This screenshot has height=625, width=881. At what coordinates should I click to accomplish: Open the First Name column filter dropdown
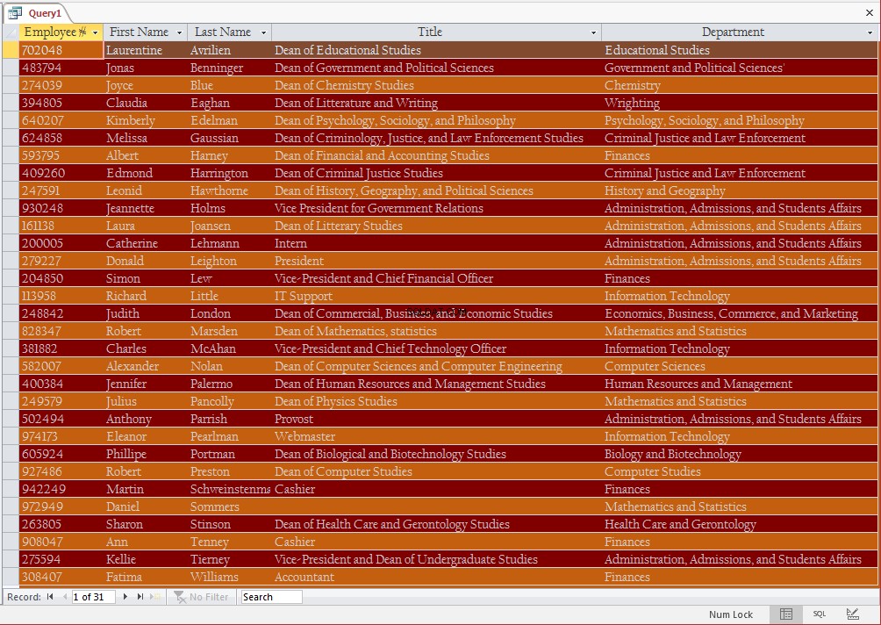[179, 32]
